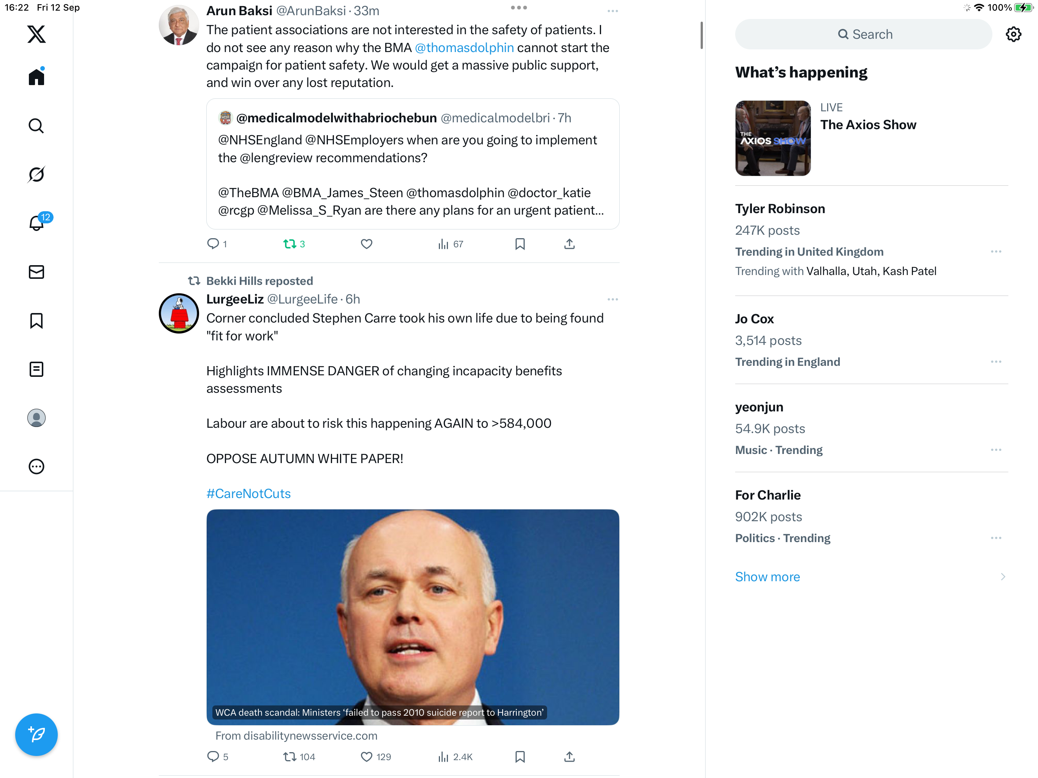Tap the blue compose post button
This screenshot has width=1038, height=778.
click(36, 735)
